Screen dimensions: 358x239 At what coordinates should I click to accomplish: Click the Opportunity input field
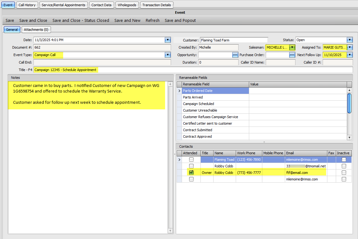(x=215, y=55)
